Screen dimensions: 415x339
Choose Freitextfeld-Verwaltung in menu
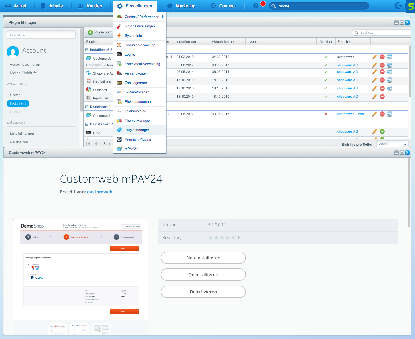click(x=140, y=64)
